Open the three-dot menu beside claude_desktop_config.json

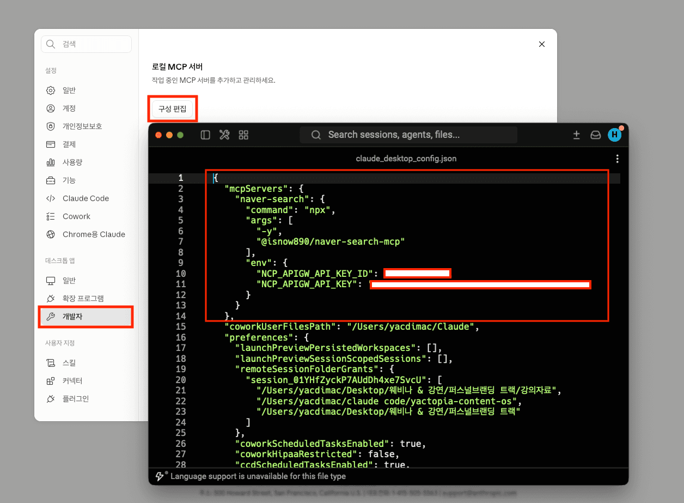[617, 159]
